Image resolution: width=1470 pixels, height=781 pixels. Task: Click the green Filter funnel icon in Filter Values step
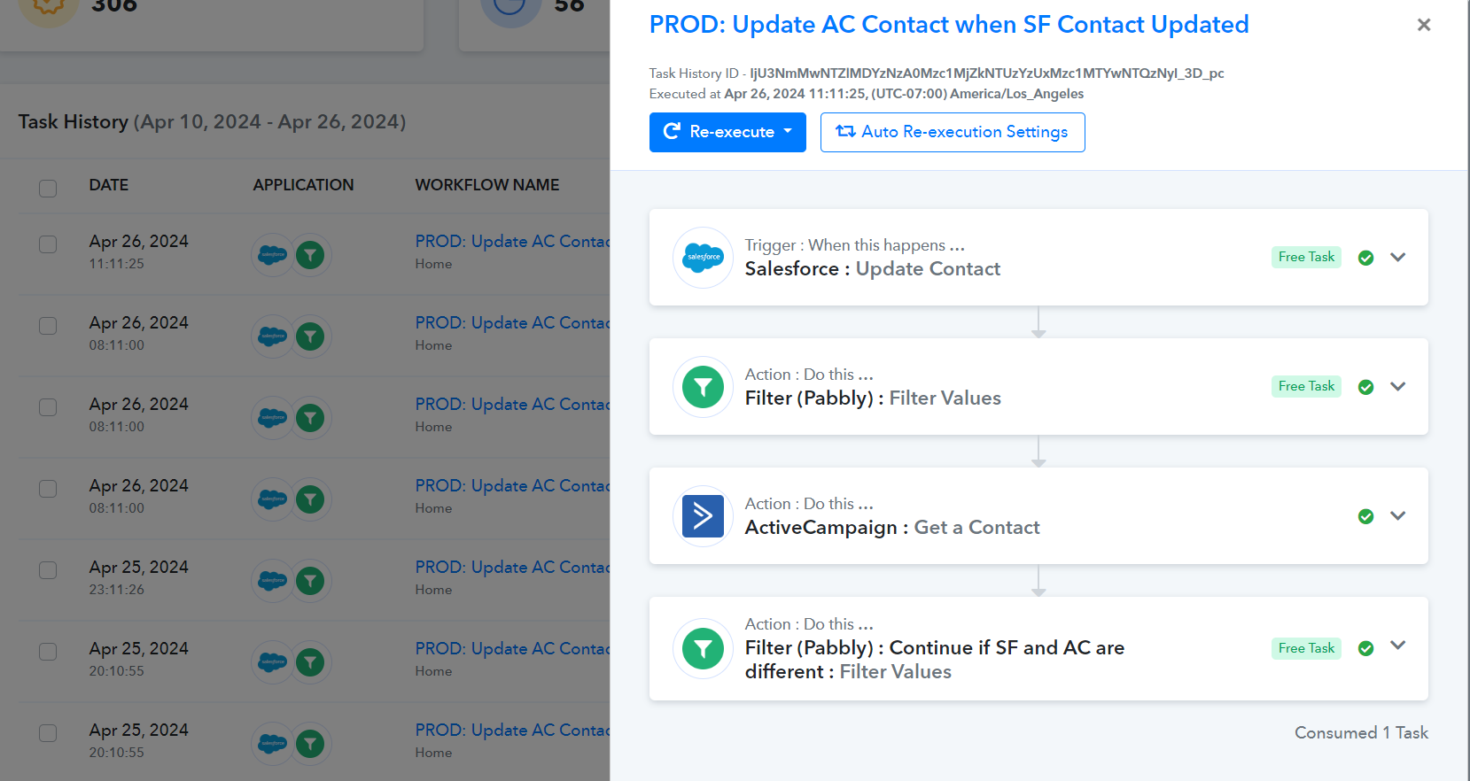(704, 387)
